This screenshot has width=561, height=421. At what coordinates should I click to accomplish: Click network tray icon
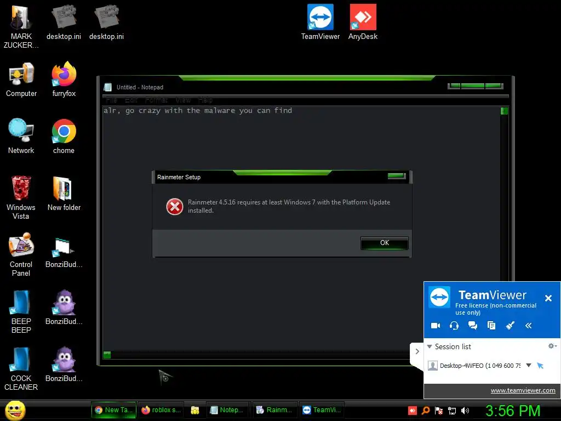pos(452,411)
